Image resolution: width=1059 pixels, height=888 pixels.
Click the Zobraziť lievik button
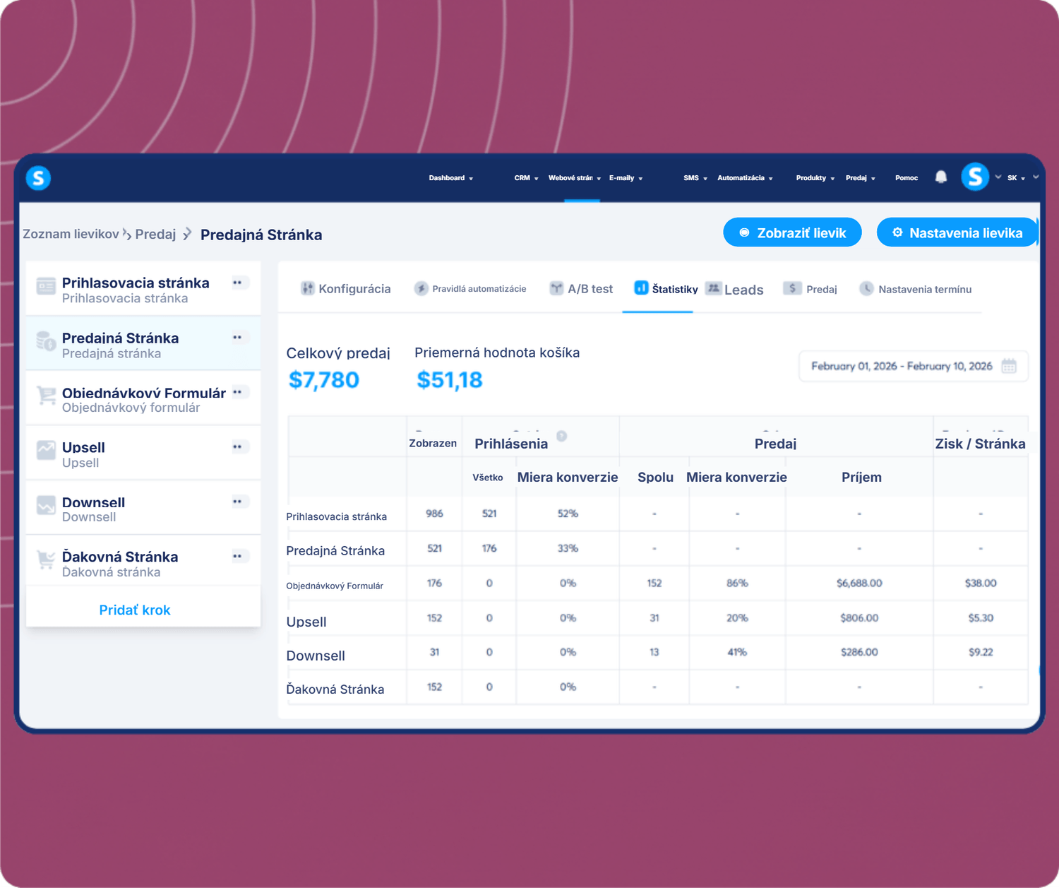[x=792, y=232]
